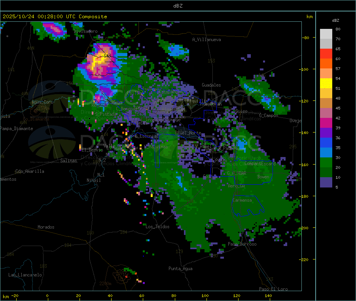
Task: Click the Punta_Agua place label
Action: click(180, 269)
